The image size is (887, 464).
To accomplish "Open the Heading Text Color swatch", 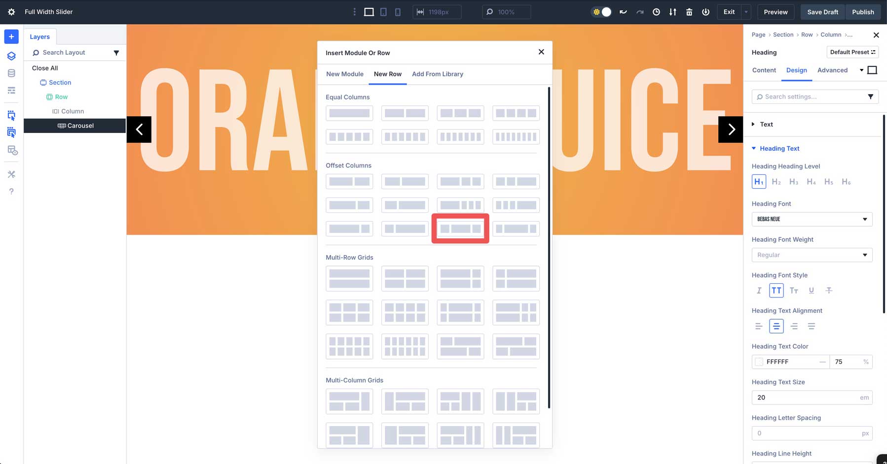I will (x=759, y=362).
